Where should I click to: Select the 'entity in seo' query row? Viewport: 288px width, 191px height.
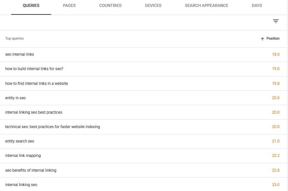[x=143, y=98]
